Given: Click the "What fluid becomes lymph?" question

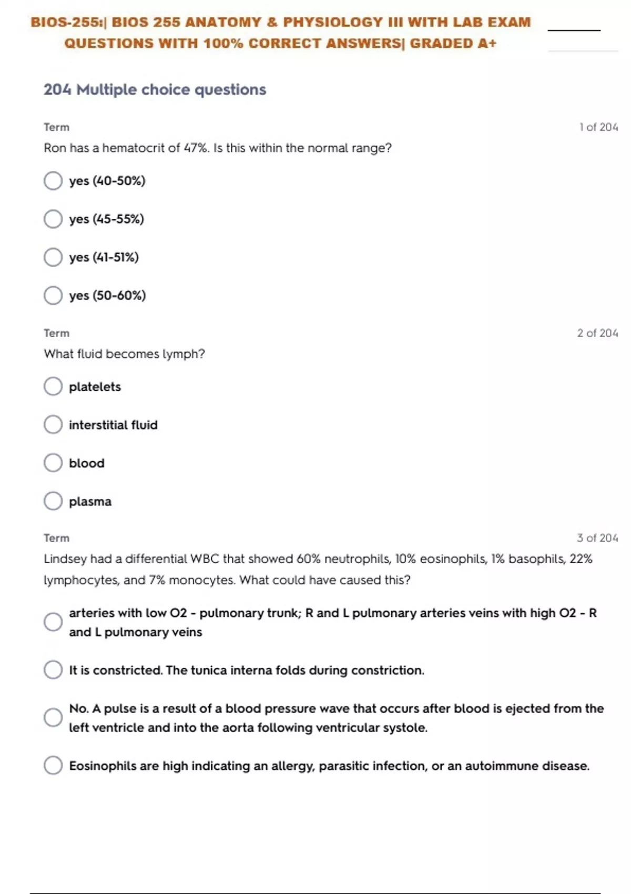Looking at the screenshot, I should (124, 354).
